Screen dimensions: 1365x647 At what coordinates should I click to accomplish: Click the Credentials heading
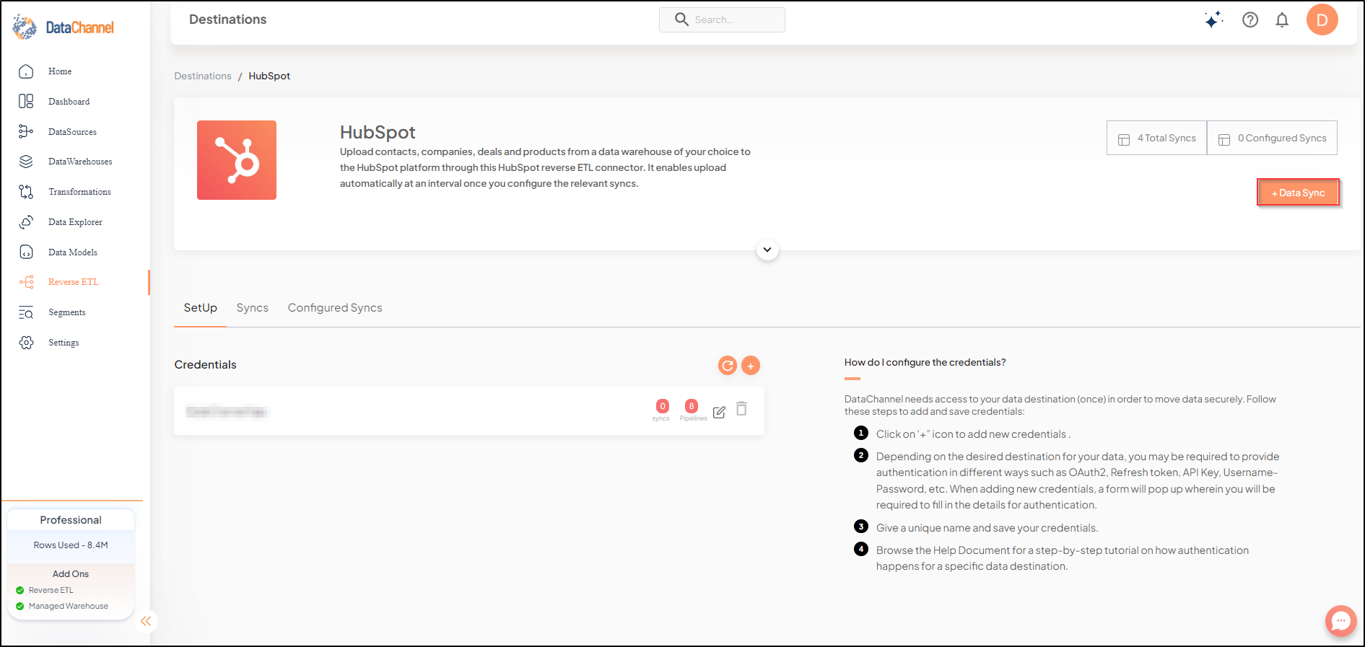(205, 365)
